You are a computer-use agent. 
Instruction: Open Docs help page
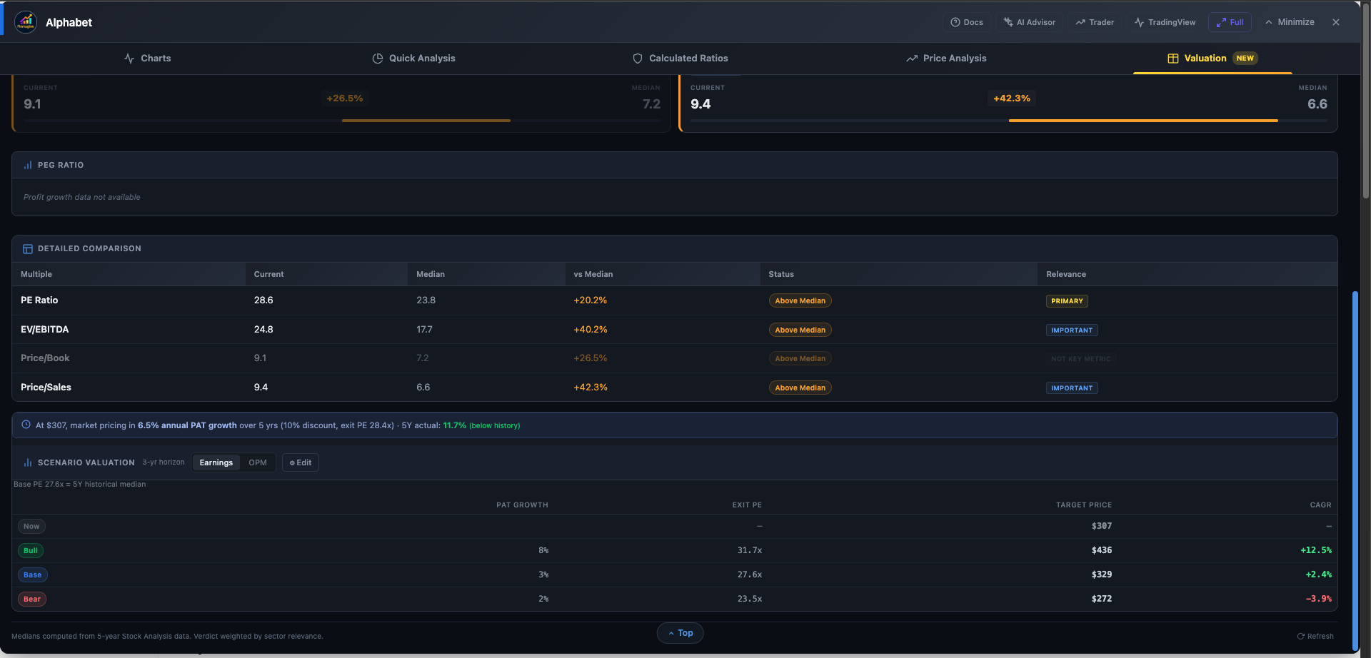(966, 22)
